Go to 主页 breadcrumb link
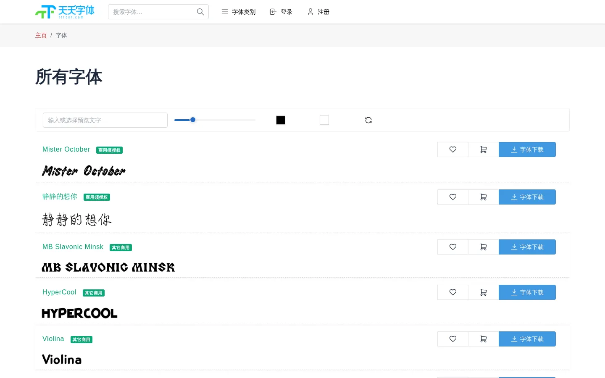Image resolution: width=605 pixels, height=378 pixels. [41, 35]
